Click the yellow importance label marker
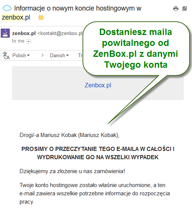Image resolution: width=192 pixels, height=210 pixels. (x=41, y=18)
